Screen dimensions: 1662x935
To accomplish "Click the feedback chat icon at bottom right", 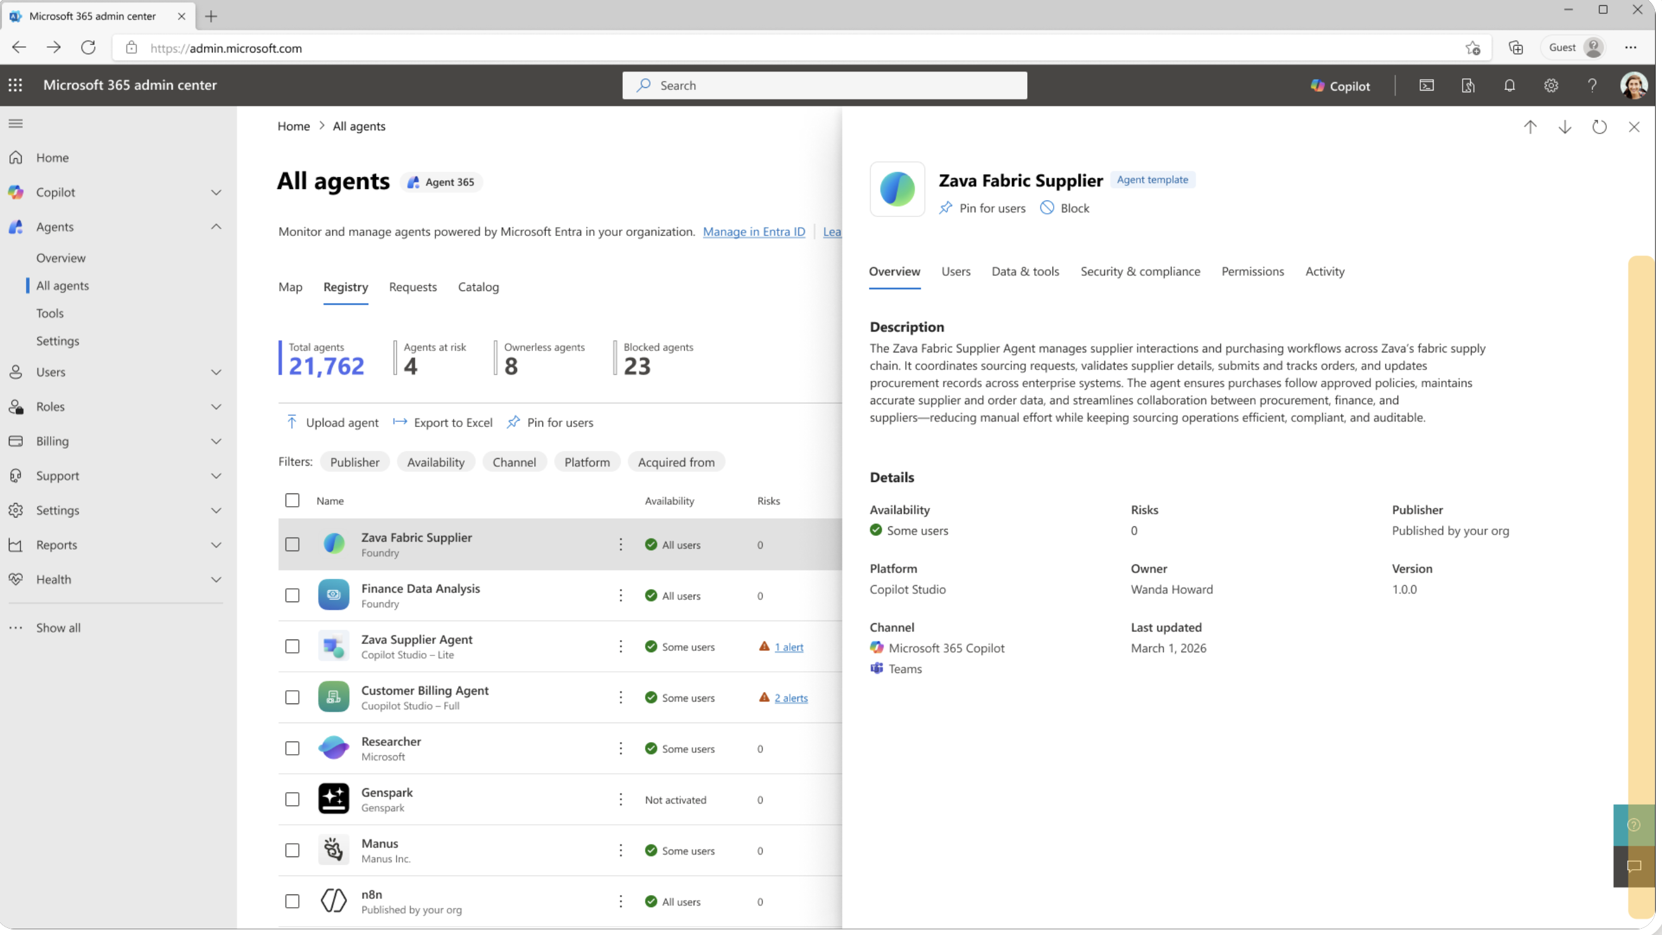I will click(1634, 866).
